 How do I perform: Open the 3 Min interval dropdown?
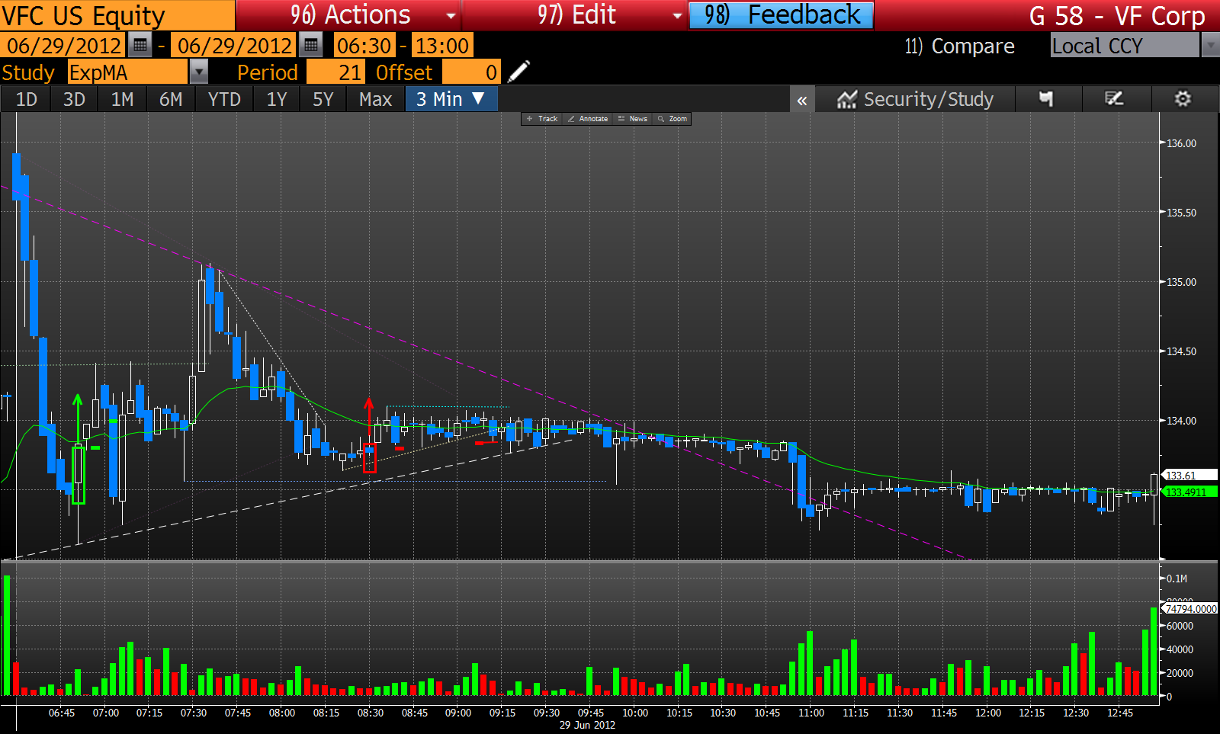tap(451, 99)
